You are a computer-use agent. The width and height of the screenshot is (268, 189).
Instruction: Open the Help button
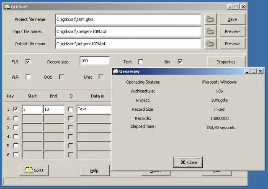pos(94,170)
